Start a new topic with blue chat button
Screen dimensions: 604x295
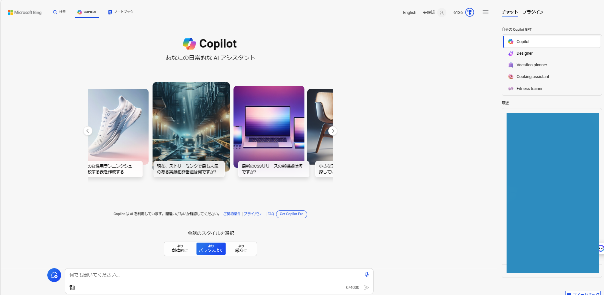(54, 275)
